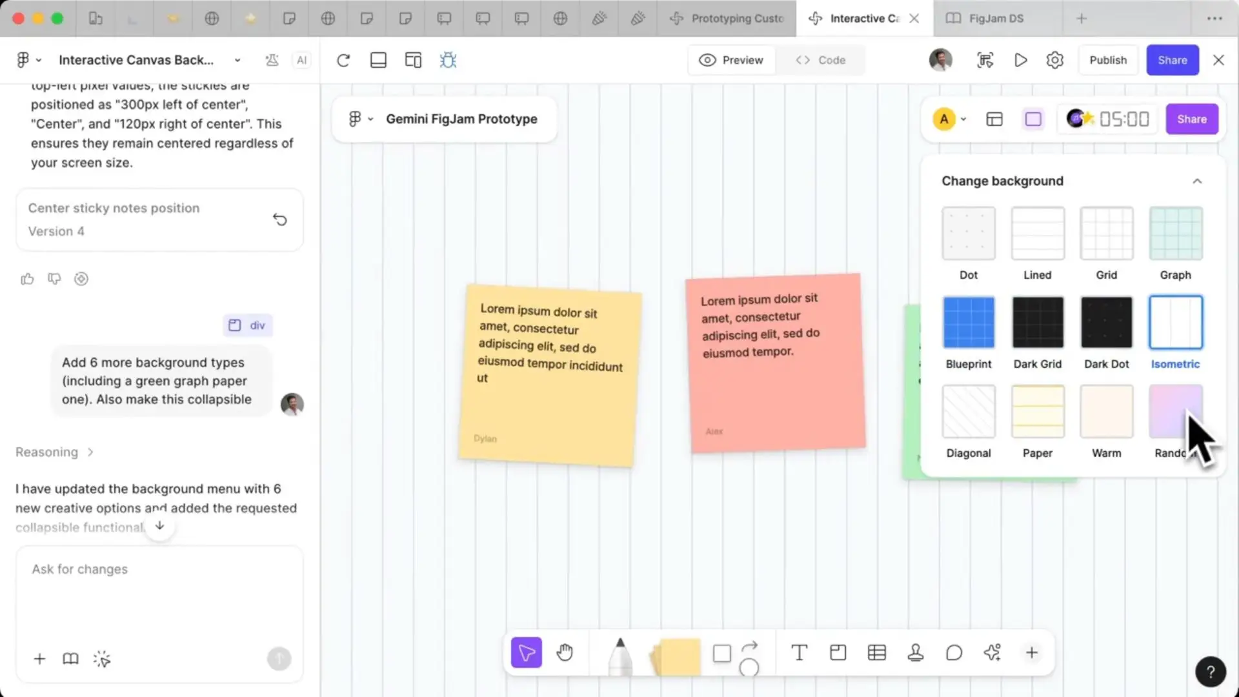Open the library book icon in chat
This screenshot has width=1239, height=697.
tap(70, 659)
